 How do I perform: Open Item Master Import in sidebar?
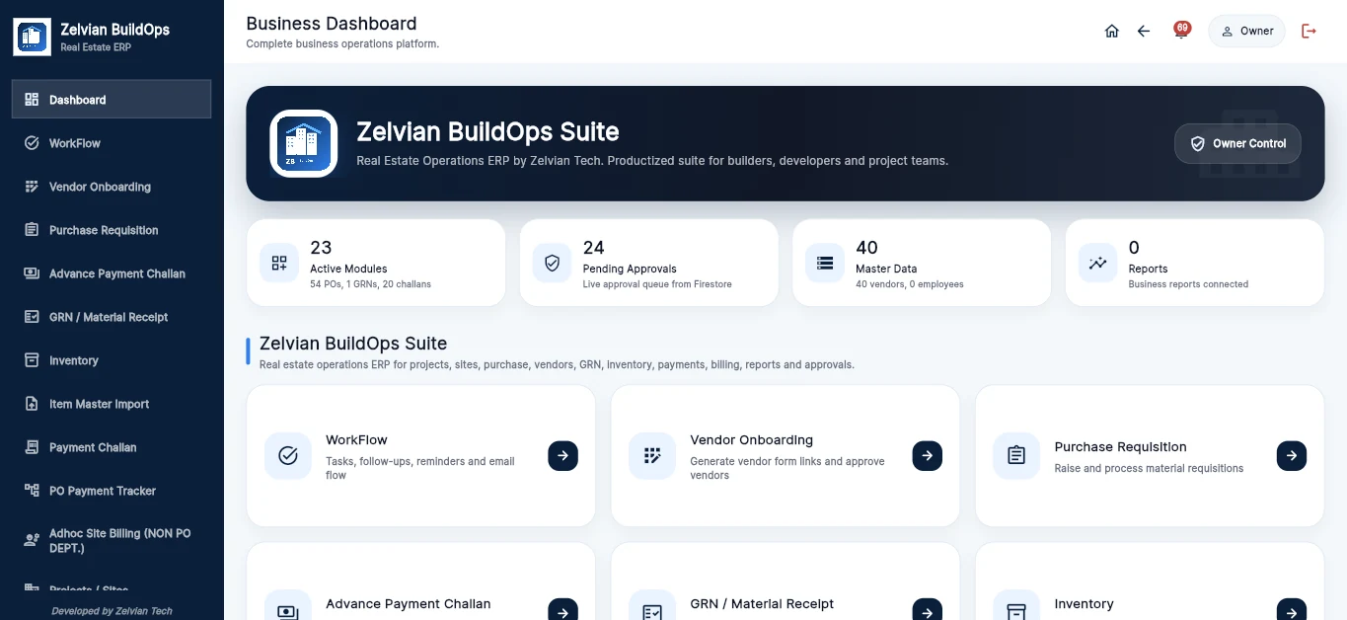pos(112,404)
